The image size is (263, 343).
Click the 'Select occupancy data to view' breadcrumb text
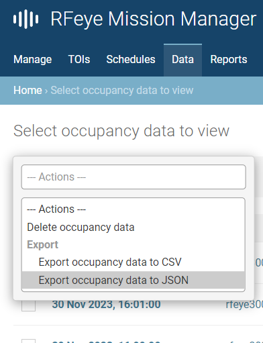(122, 91)
